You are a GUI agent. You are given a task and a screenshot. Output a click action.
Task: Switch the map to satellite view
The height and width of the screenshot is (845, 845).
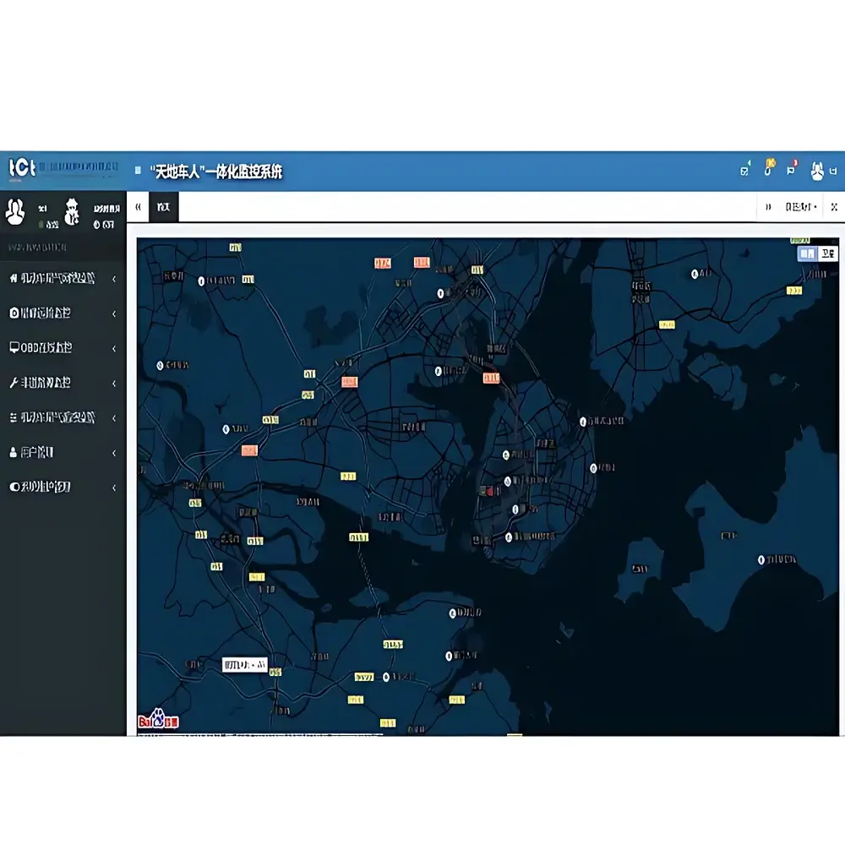[828, 253]
